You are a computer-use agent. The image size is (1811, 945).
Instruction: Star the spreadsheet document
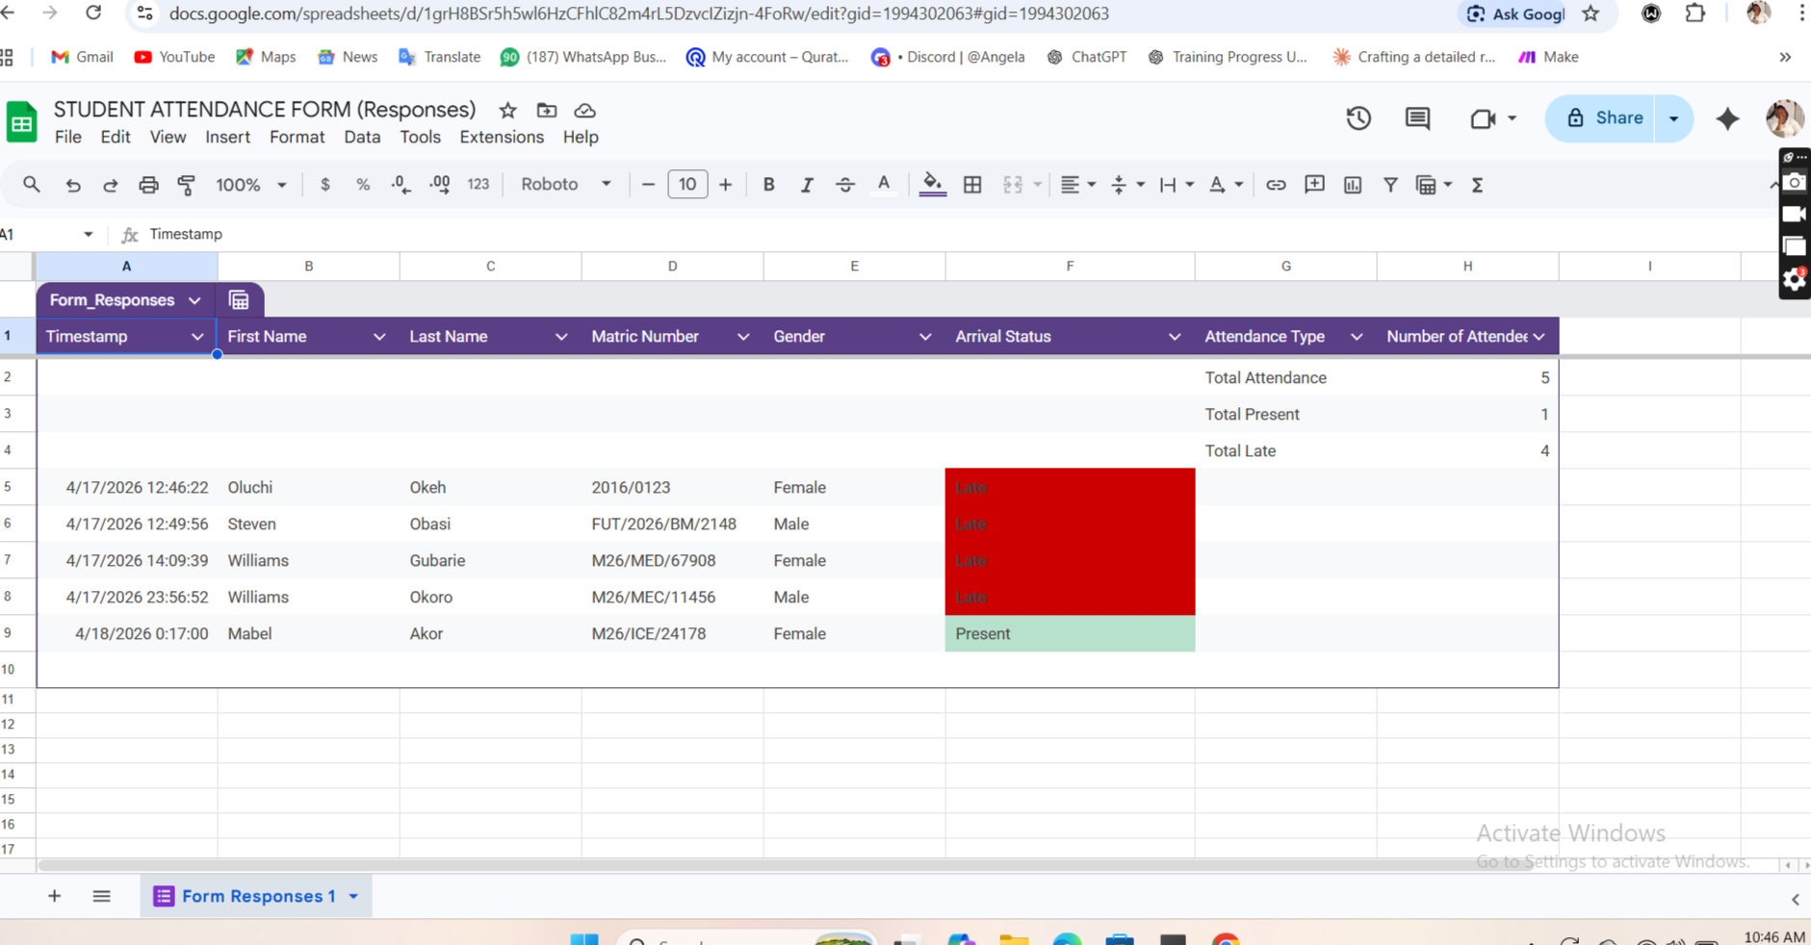tap(507, 111)
